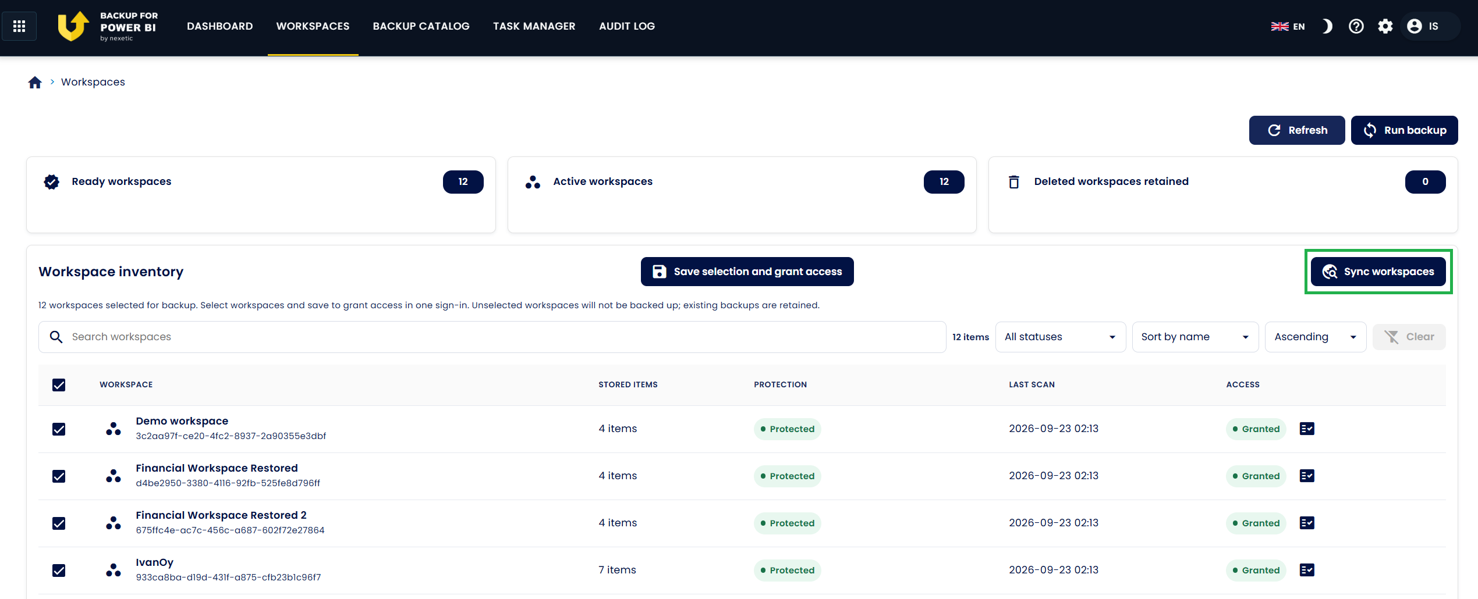Viewport: 1478px width, 599px height.
Task: Click the Refresh button
Action: [1297, 130]
